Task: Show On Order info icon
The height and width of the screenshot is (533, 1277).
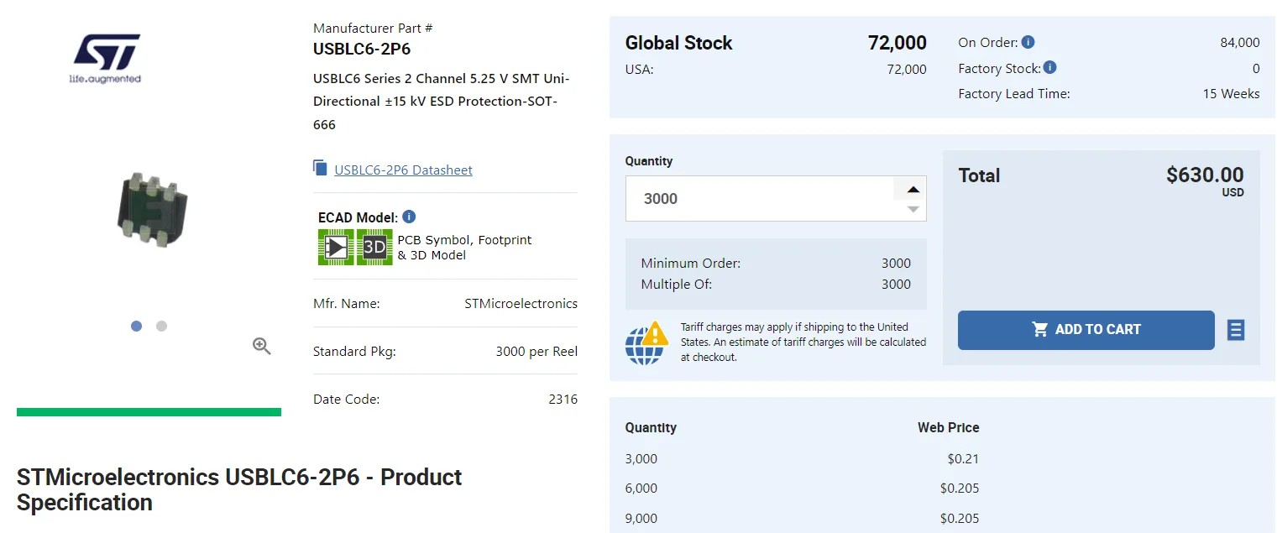Action: [x=1028, y=42]
